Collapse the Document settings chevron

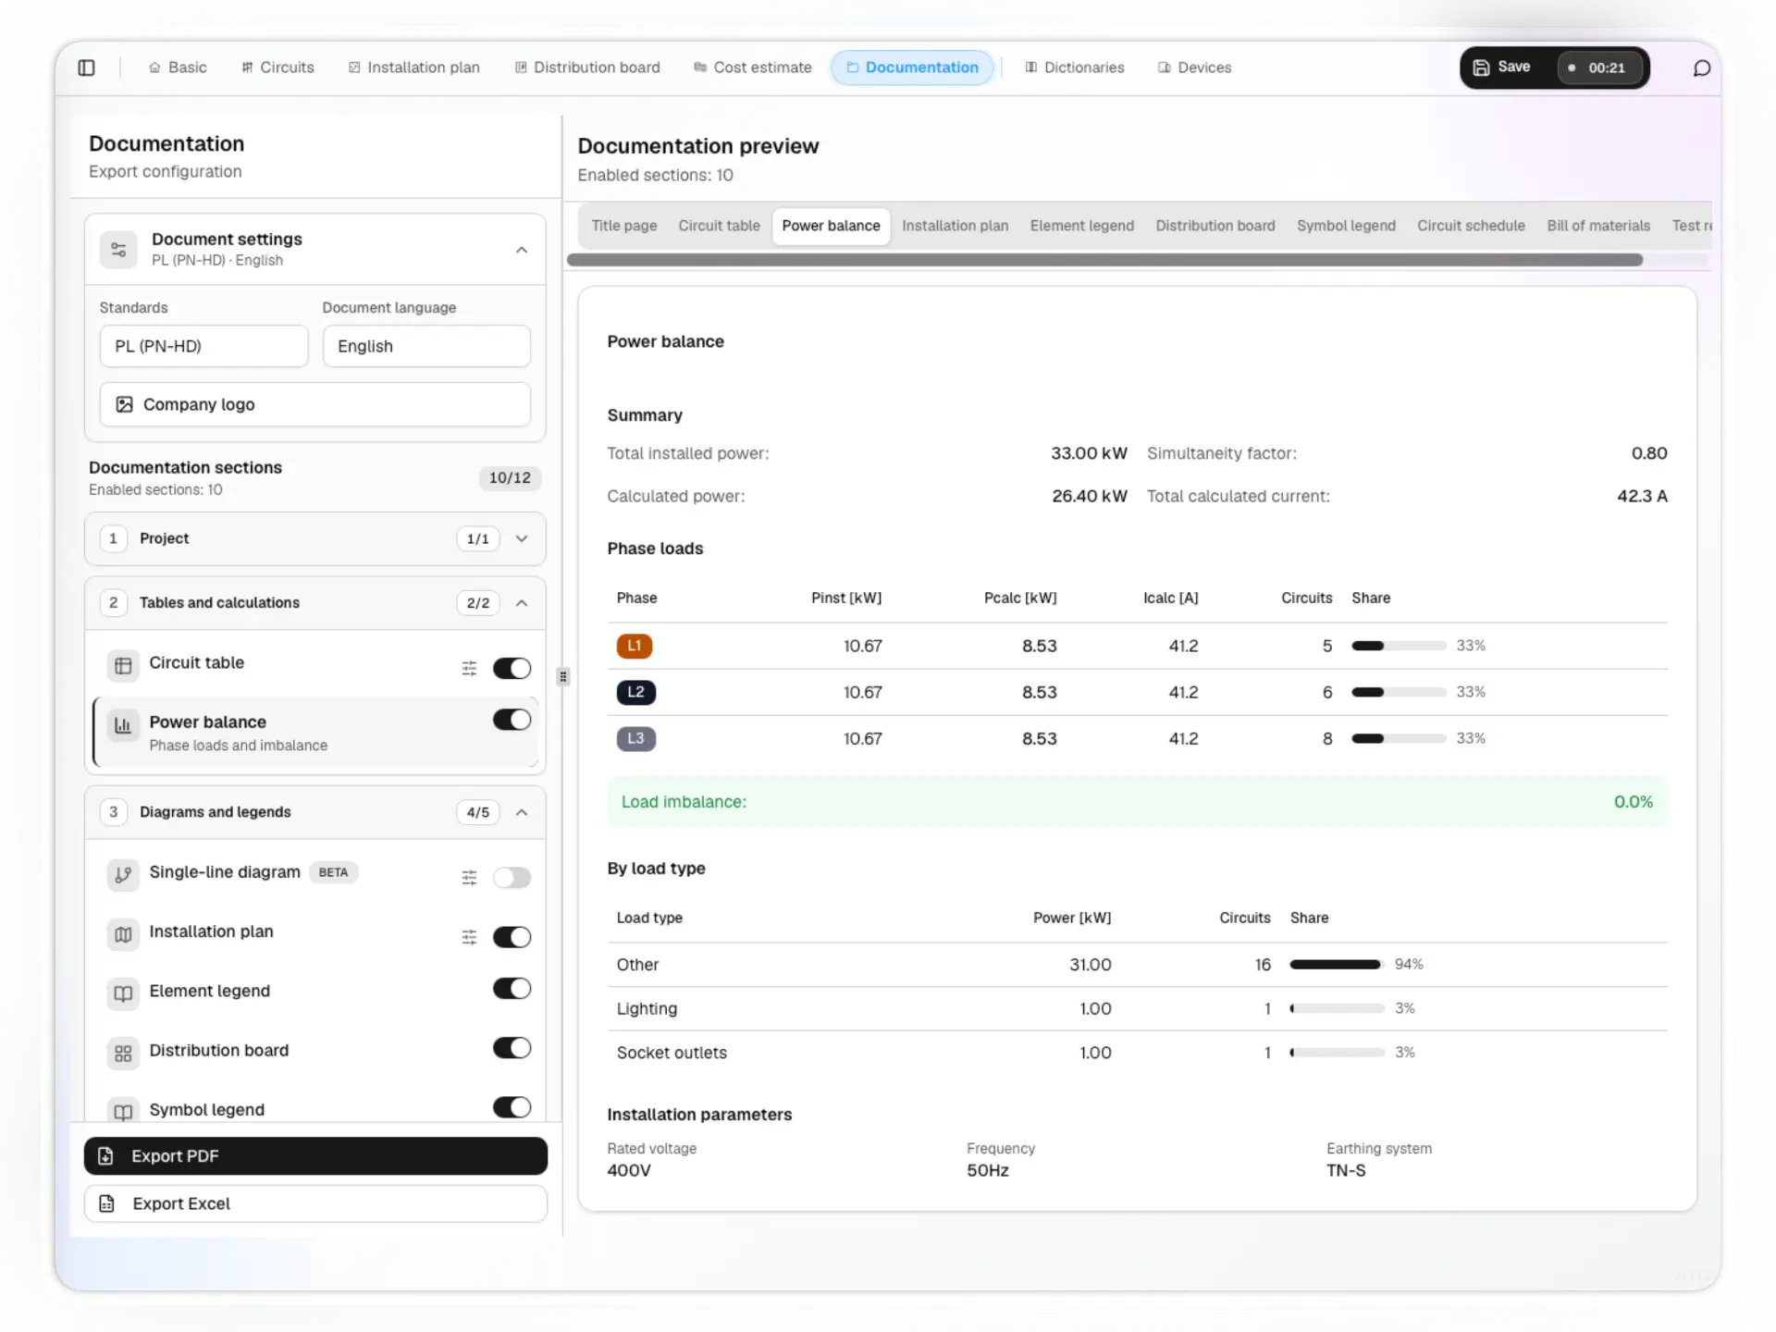[x=522, y=250]
